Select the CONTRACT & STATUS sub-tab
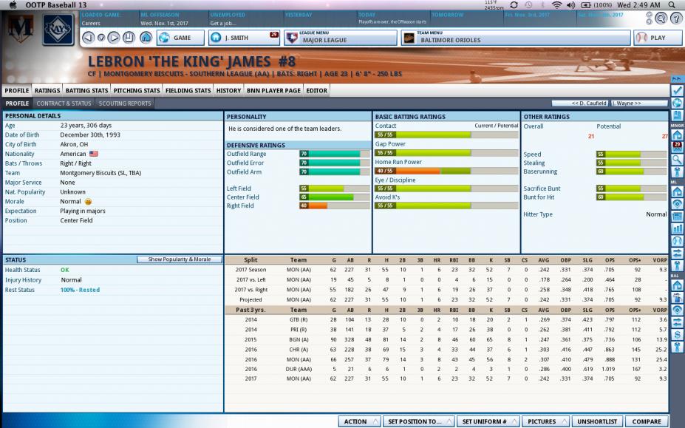685x428 pixels. 64,103
